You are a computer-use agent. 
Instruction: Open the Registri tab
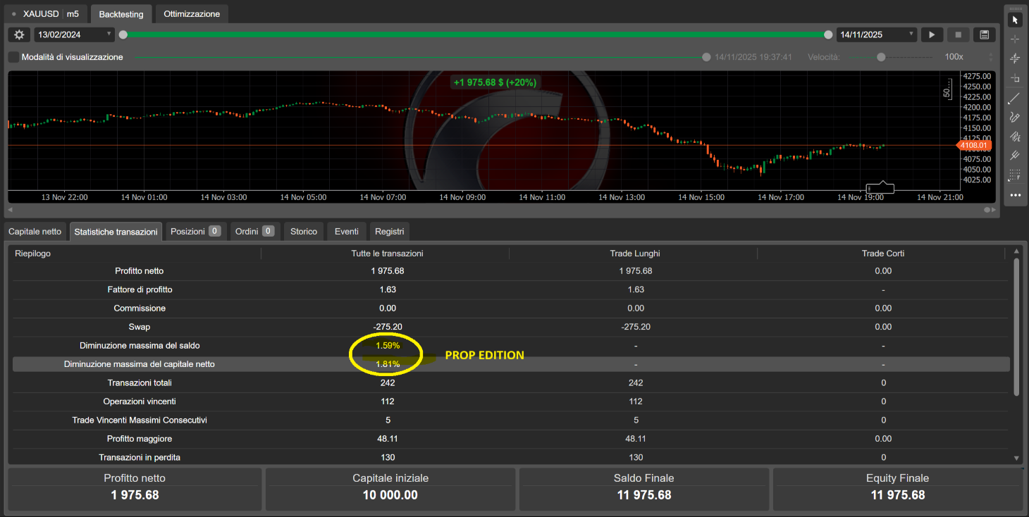(390, 232)
